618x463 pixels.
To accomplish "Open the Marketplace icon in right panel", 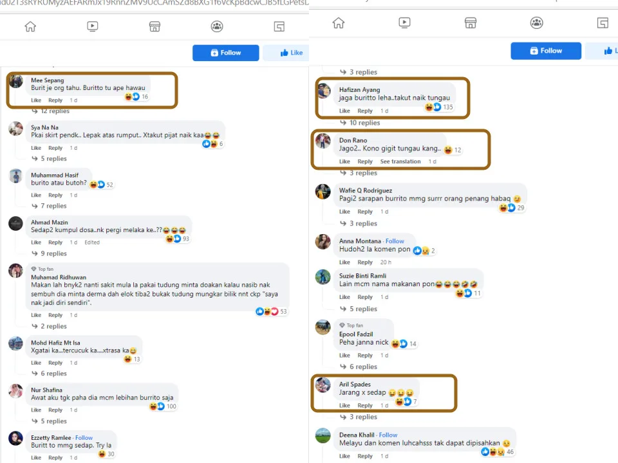I will pos(471,23).
